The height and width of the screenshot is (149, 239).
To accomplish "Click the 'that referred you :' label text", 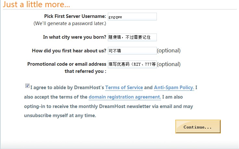I will pos(85,71).
